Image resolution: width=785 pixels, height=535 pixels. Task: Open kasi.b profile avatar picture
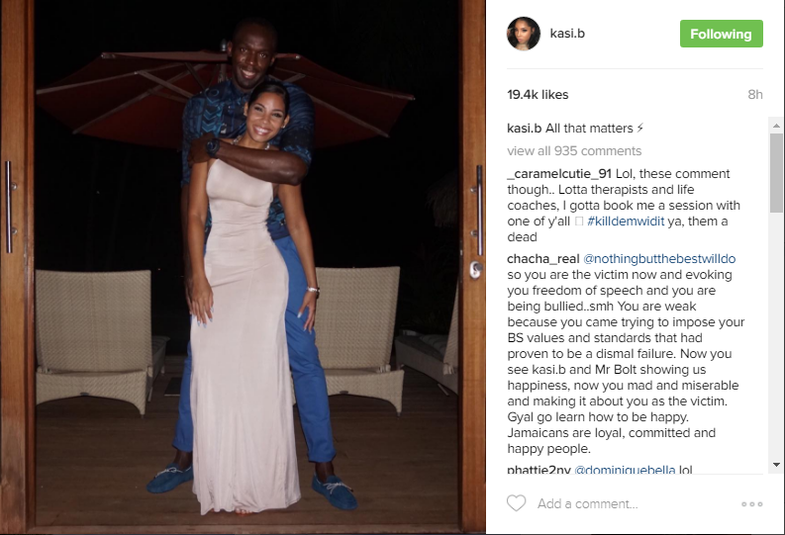524,34
